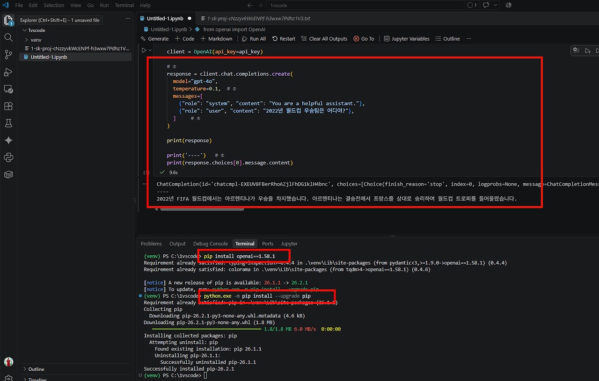This screenshot has height=381, width=599.
Task: Click the output horizontal scrollbar
Action: (202, 209)
